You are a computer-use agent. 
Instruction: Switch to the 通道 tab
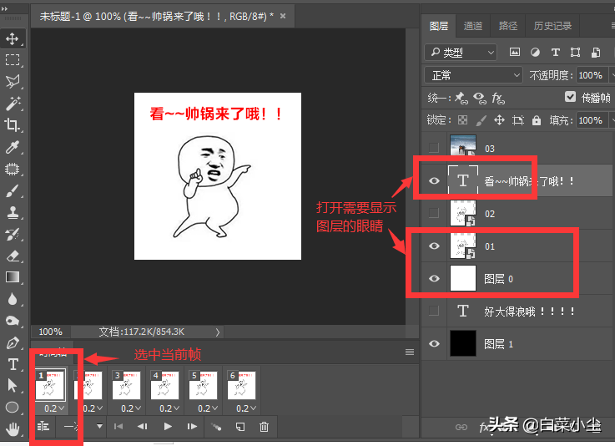tap(472, 26)
